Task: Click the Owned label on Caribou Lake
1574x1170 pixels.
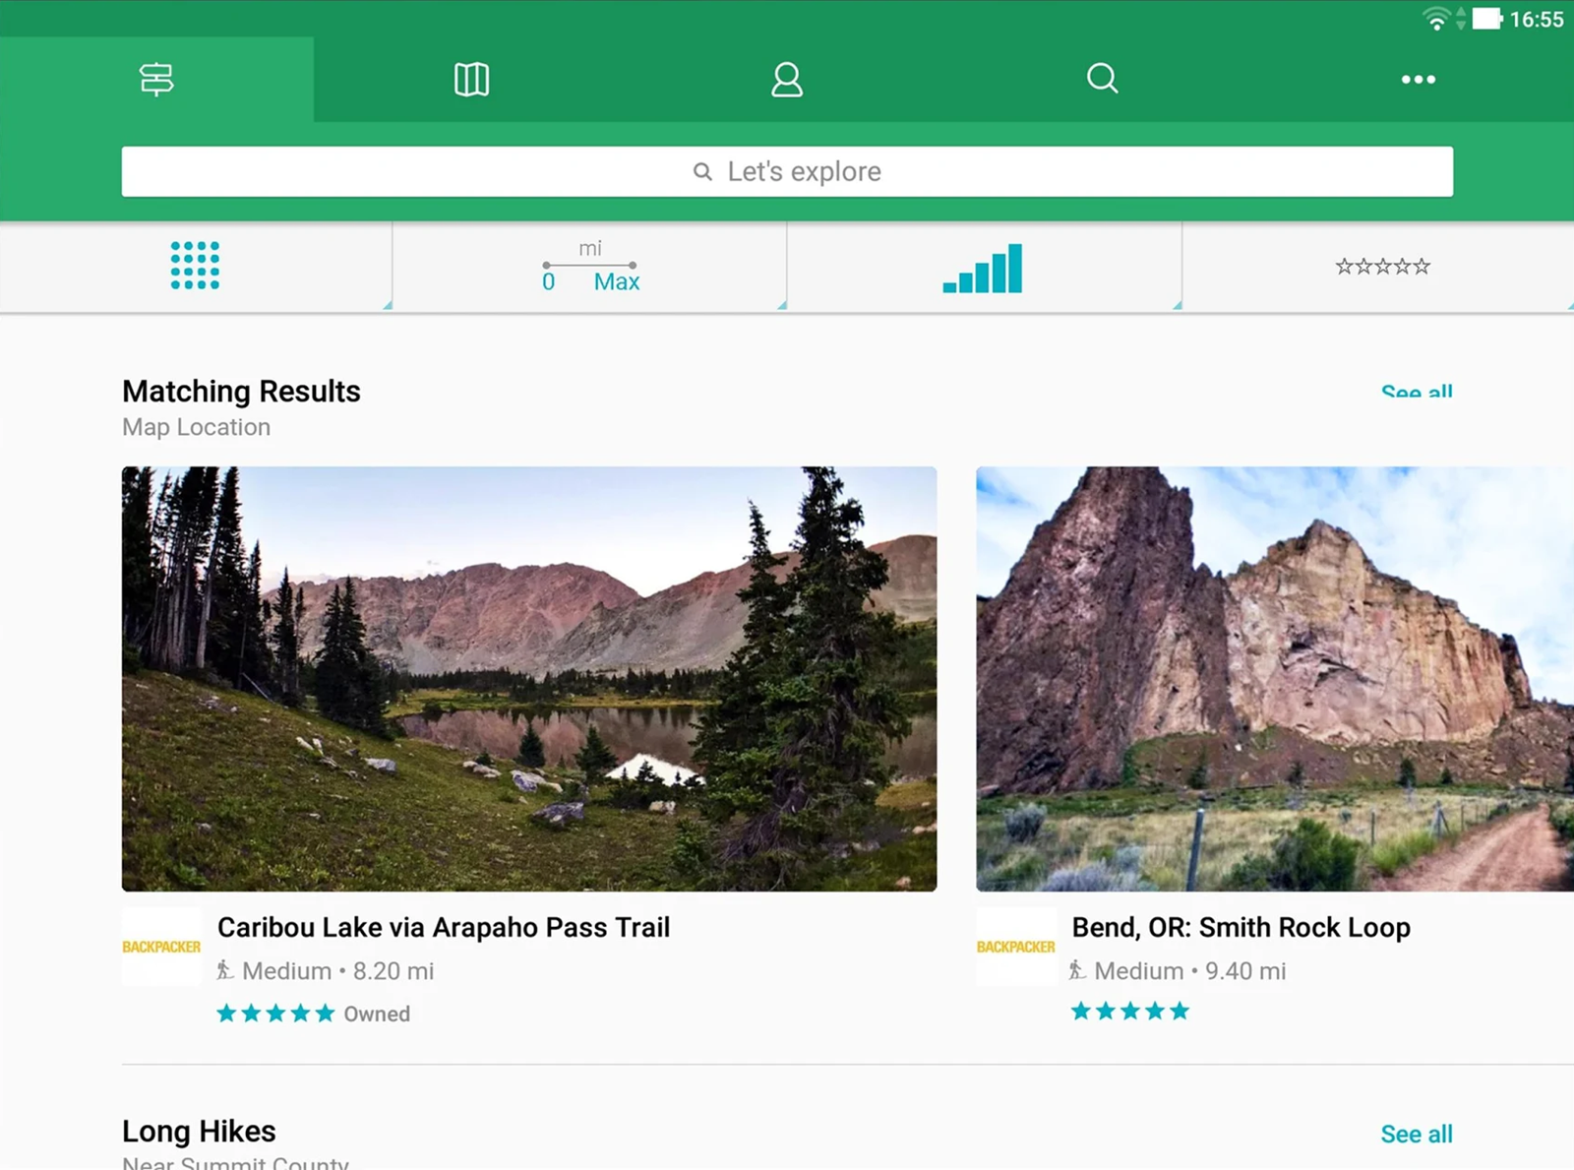Action: tap(377, 1015)
